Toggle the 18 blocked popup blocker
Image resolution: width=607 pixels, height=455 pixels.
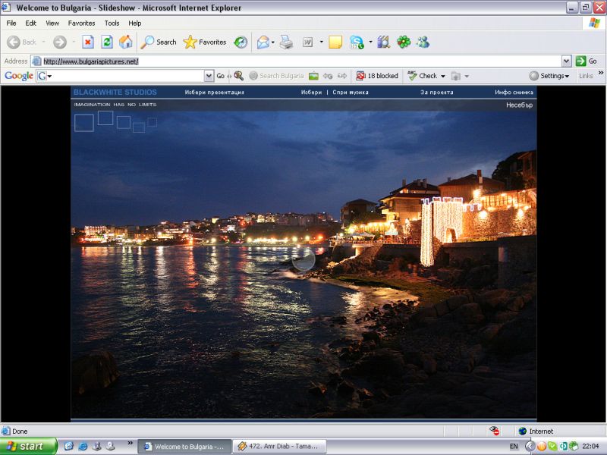pos(377,76)
